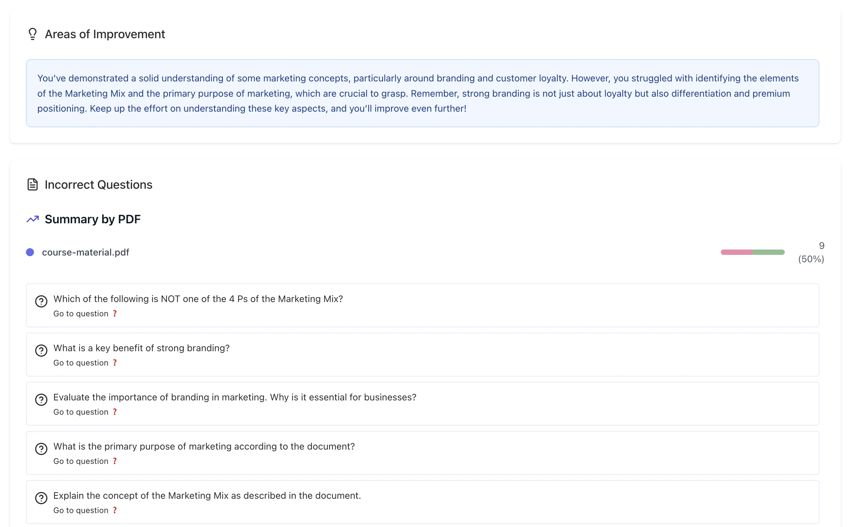Image resolution: width=848 pixels, height=527 pixels.
Task: Select the blue feedback text box
Action: (422, 93)
